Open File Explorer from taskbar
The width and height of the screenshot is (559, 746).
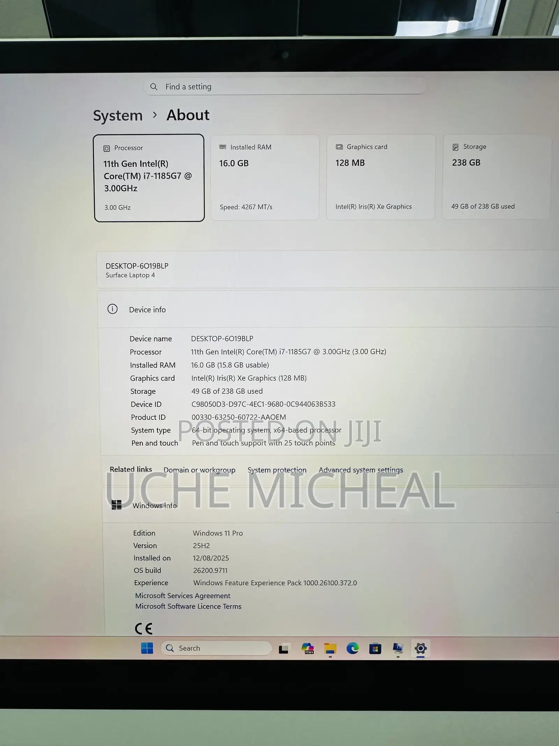330,648
